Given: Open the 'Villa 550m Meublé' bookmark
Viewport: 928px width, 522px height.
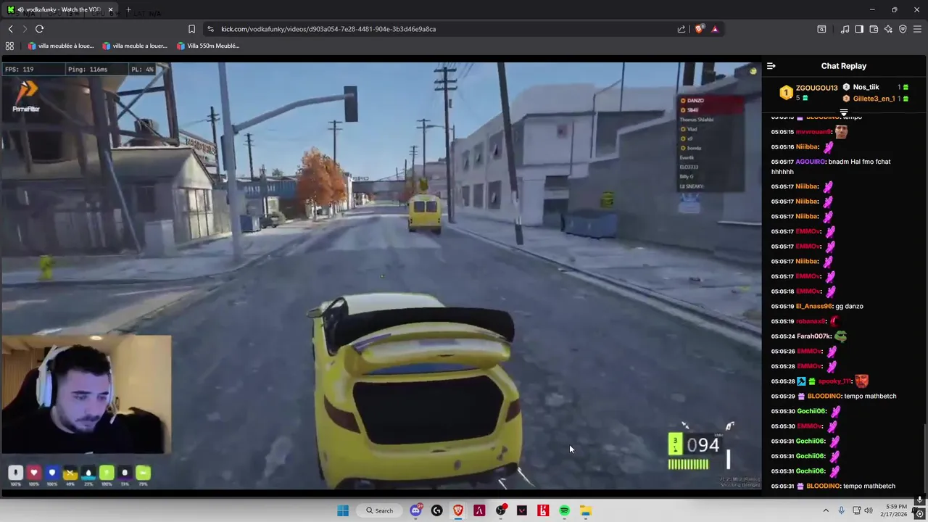Looking at the screenshot, I should tap(208, 46).
